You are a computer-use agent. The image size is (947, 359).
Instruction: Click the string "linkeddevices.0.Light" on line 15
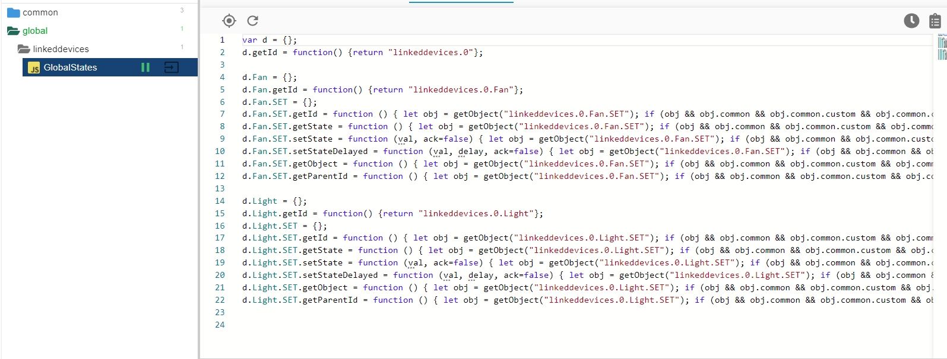[x=476, y=213]
